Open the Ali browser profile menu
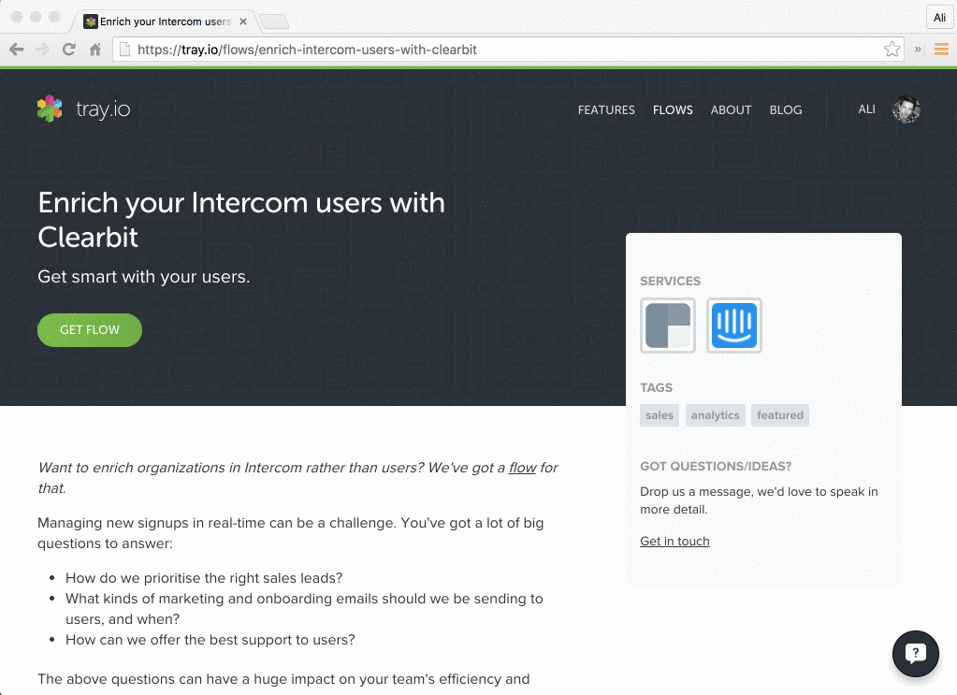 [938, 17]
